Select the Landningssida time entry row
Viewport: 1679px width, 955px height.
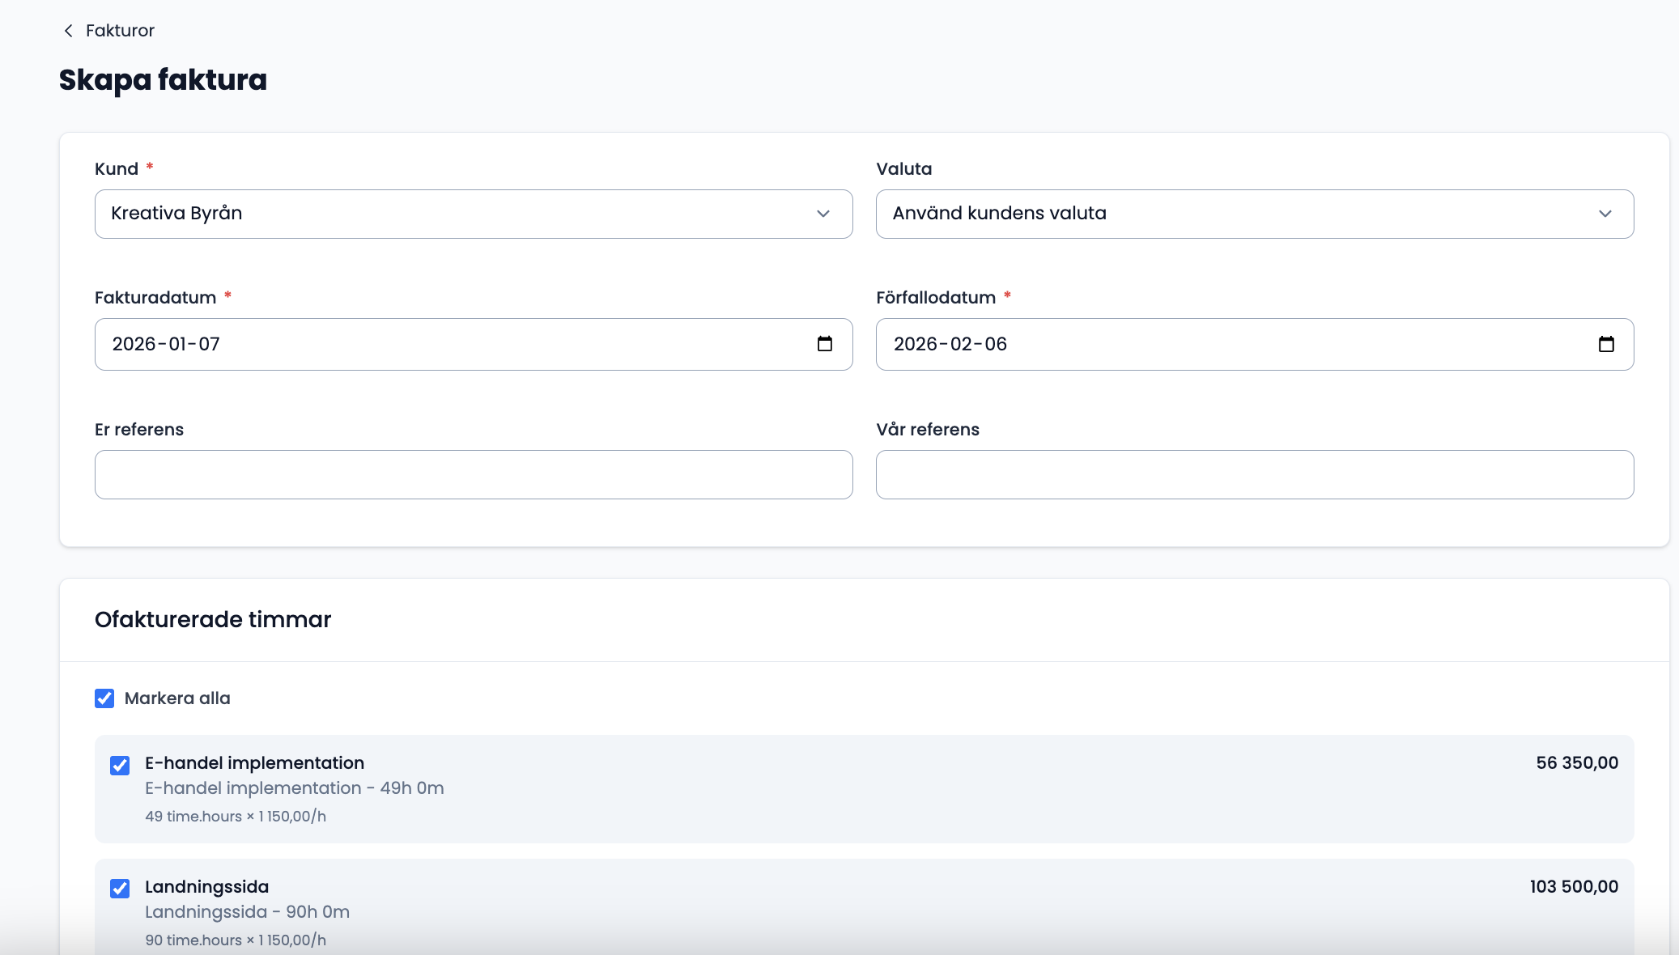coord(810,910)
